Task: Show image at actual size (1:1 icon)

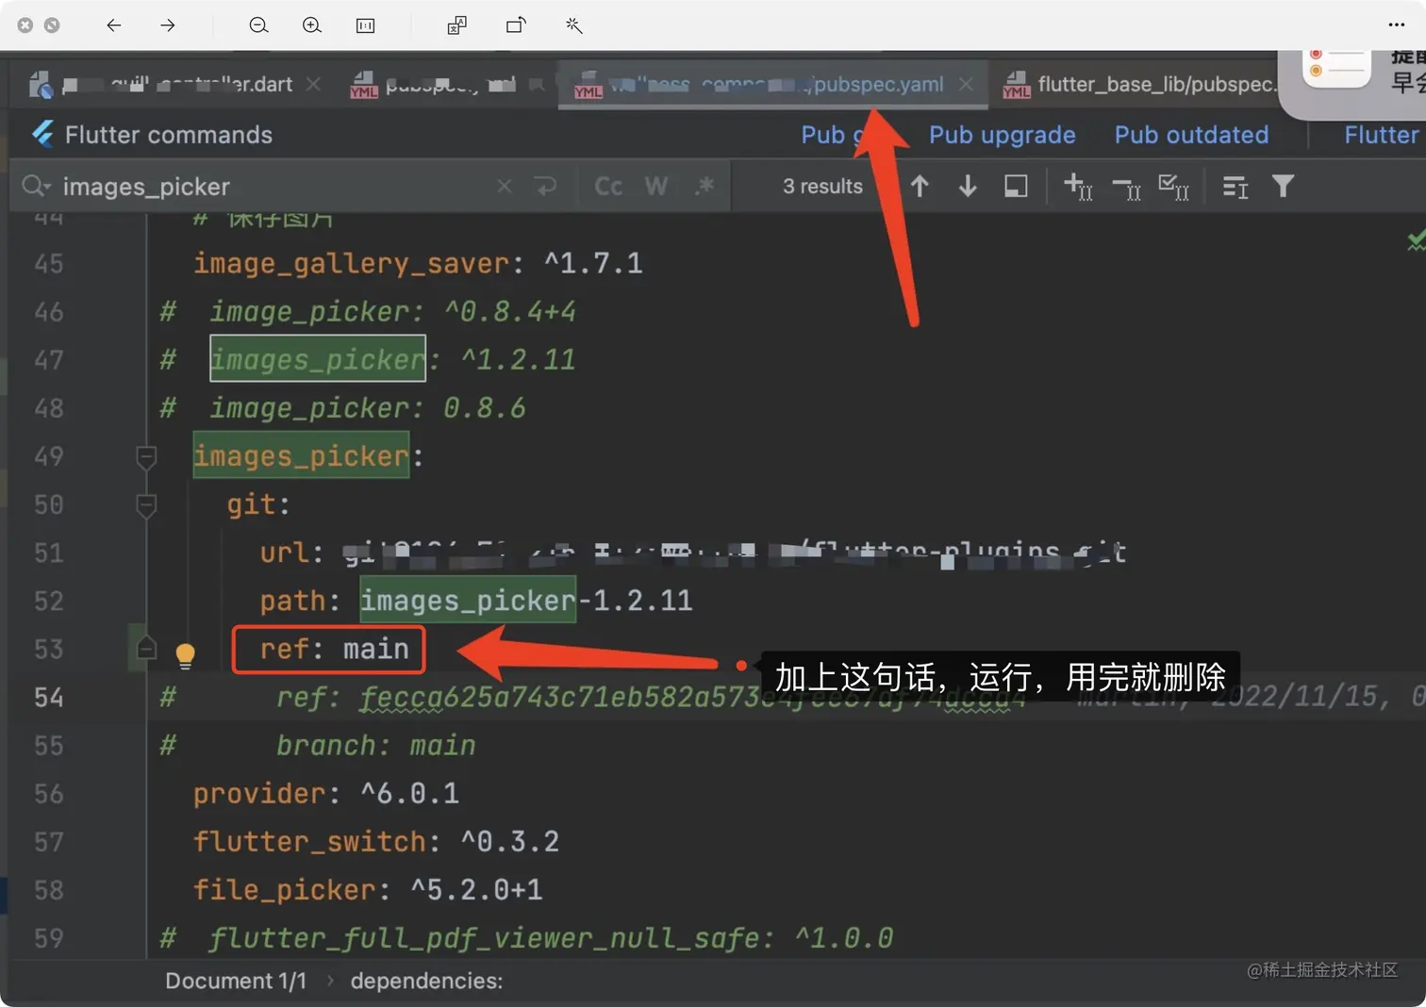Action: pos(366,25)
